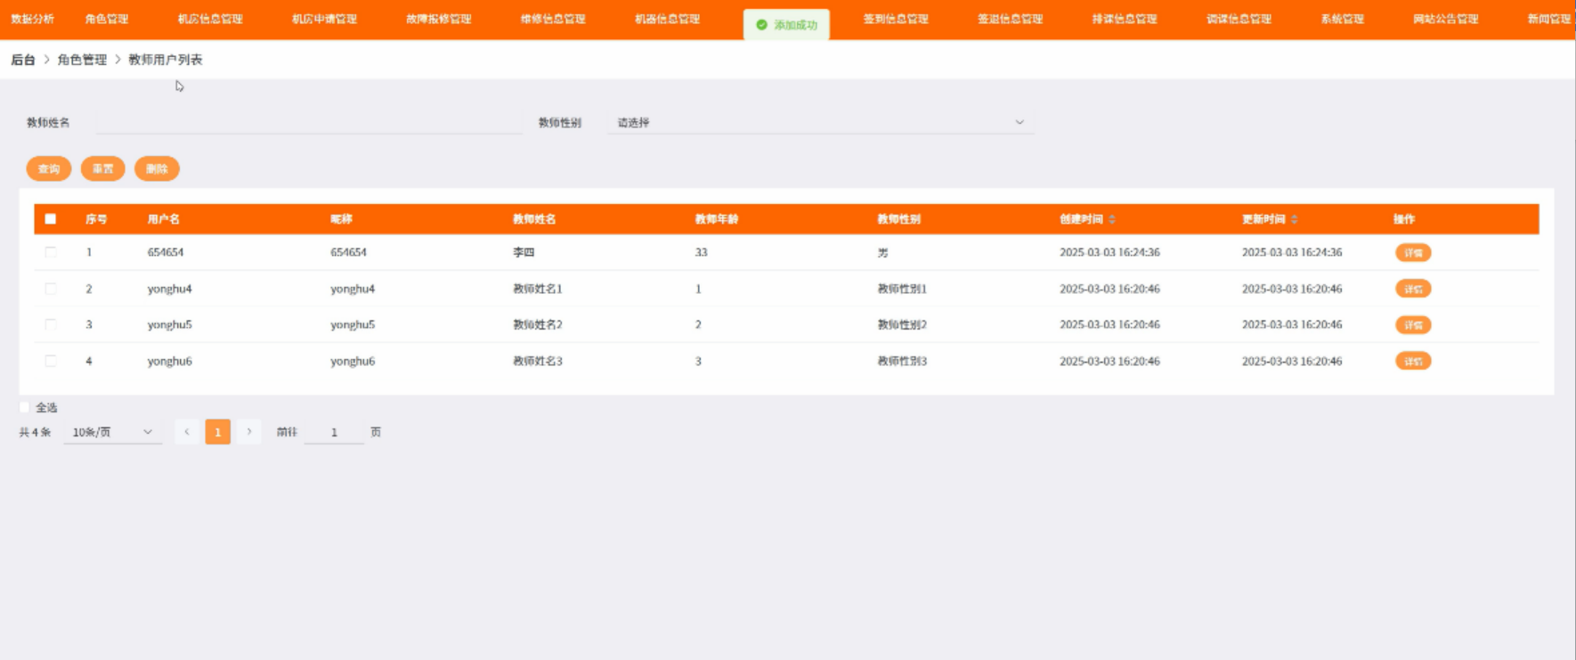Click creation time 2025-03-03 16:24:36
The width and height of the screenshot is (1576, 660).
pos(1109,253)
